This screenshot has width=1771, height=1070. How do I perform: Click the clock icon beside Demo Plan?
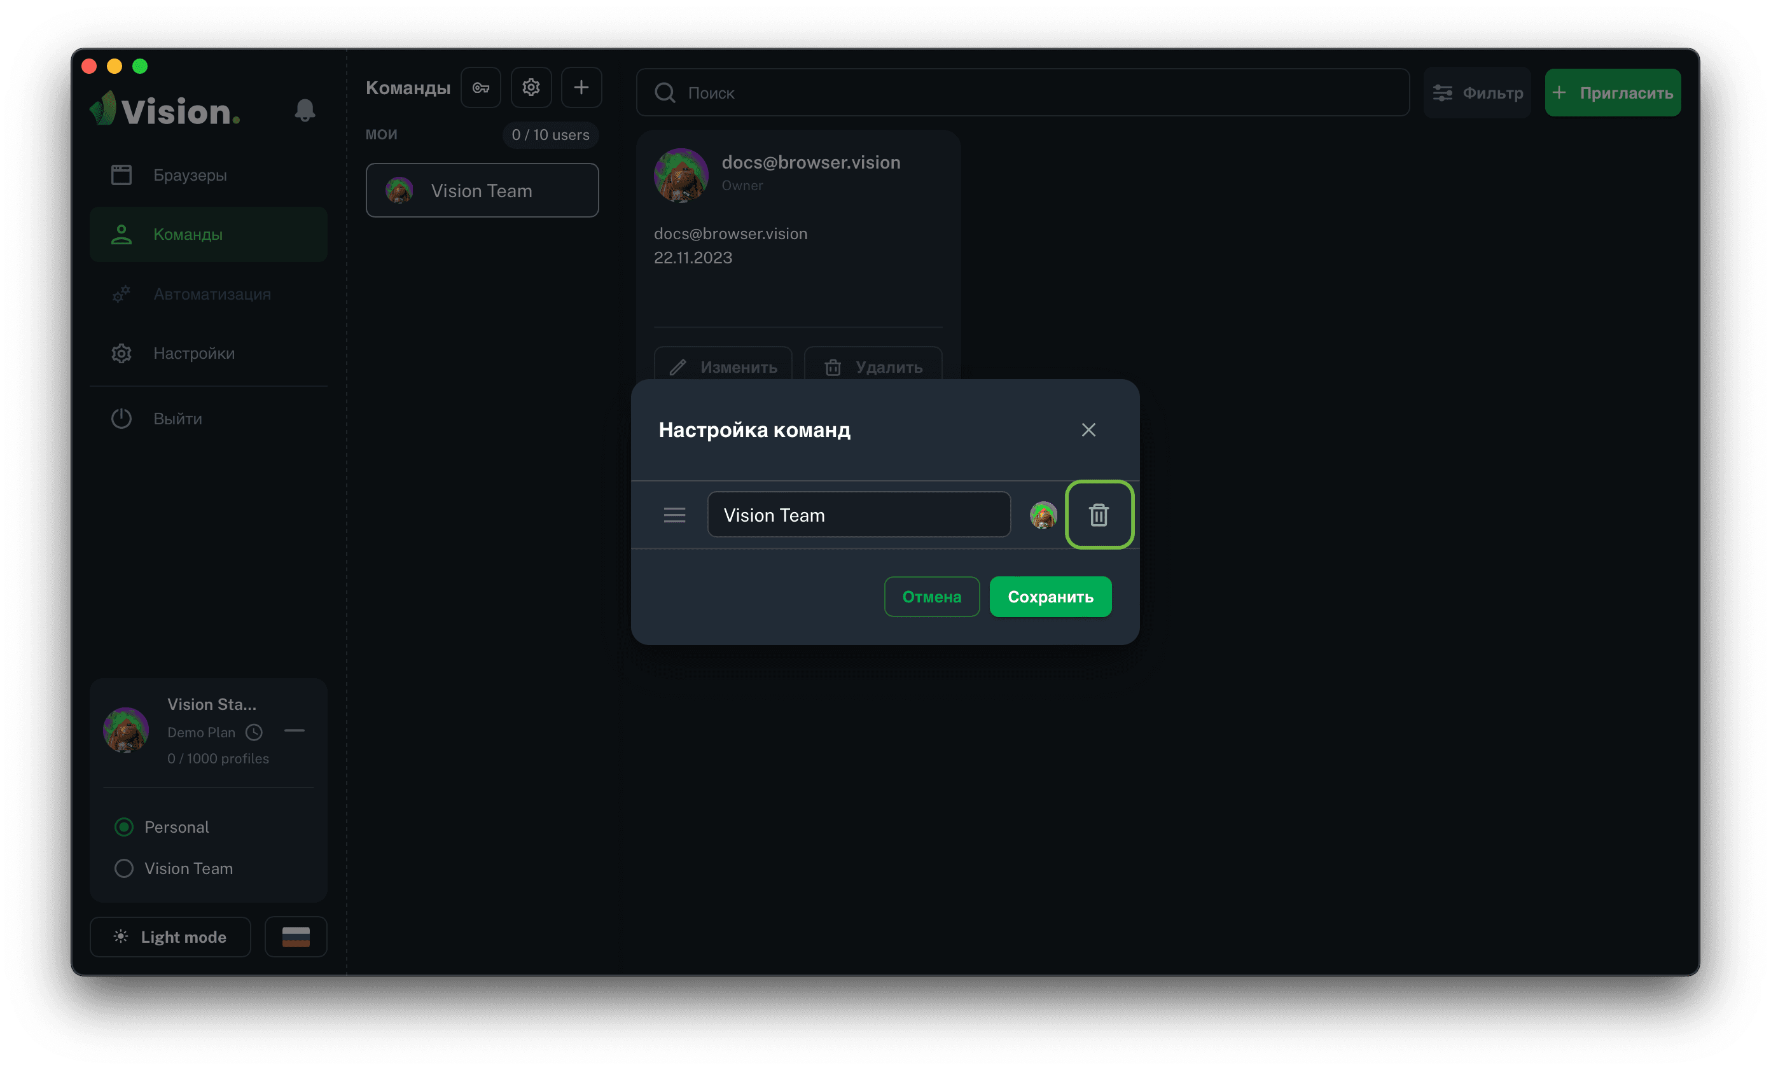(x=254, y=732)
